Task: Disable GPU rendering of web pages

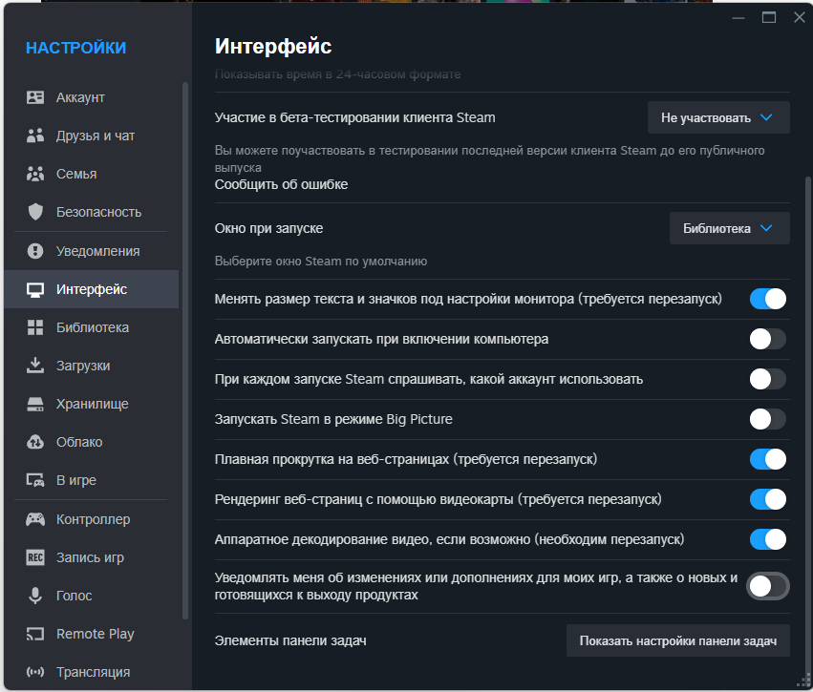Action: click(x=768, y=499)
